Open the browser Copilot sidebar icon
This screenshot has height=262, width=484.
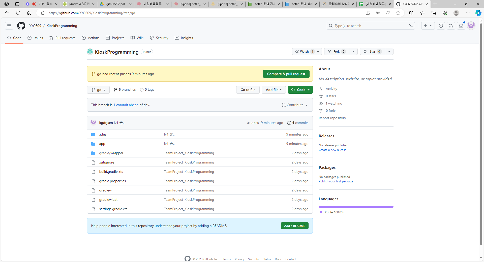coord(478,13)
